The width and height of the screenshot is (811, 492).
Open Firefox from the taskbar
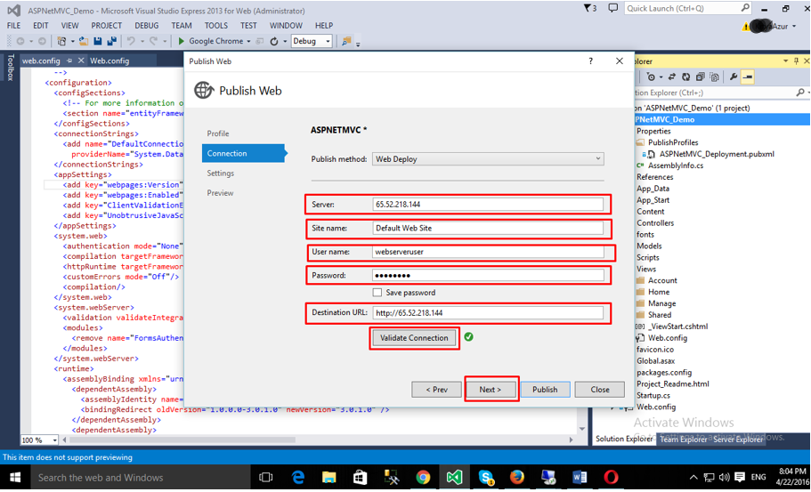(516, 477)
